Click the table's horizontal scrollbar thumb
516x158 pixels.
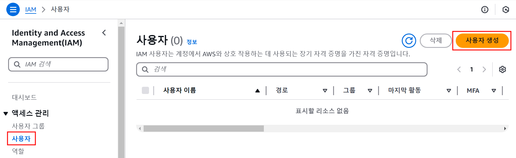click(x=204, y=129)
